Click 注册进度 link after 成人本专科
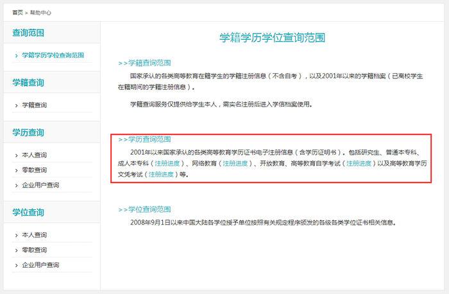 coord(167,163)
